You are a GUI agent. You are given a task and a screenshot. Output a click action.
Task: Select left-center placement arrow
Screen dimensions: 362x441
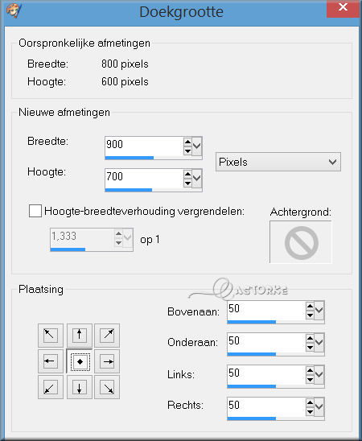tap(51, 361)
